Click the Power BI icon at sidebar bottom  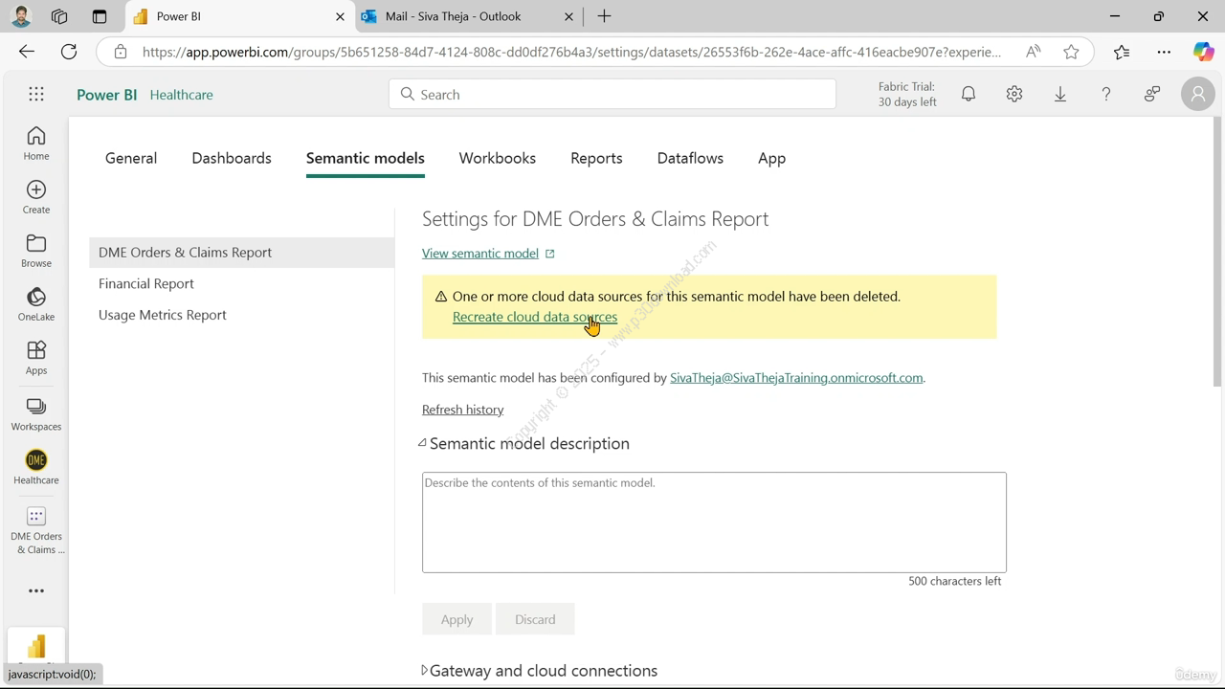[x=36, y=646]
